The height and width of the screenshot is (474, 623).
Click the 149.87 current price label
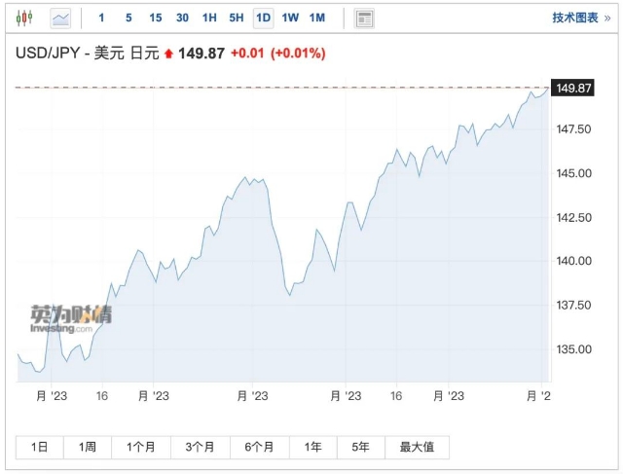coord(572,88)
